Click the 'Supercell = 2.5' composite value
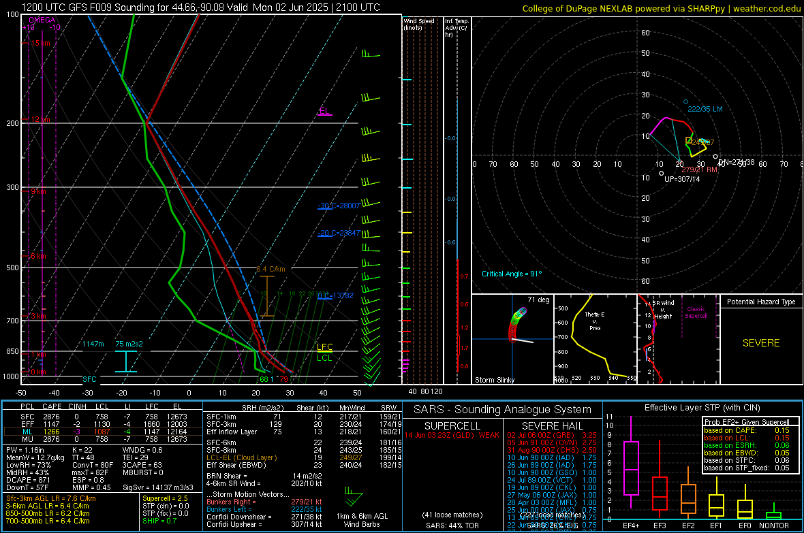Screen dimensions: 804x533 (x=165, y=498)
